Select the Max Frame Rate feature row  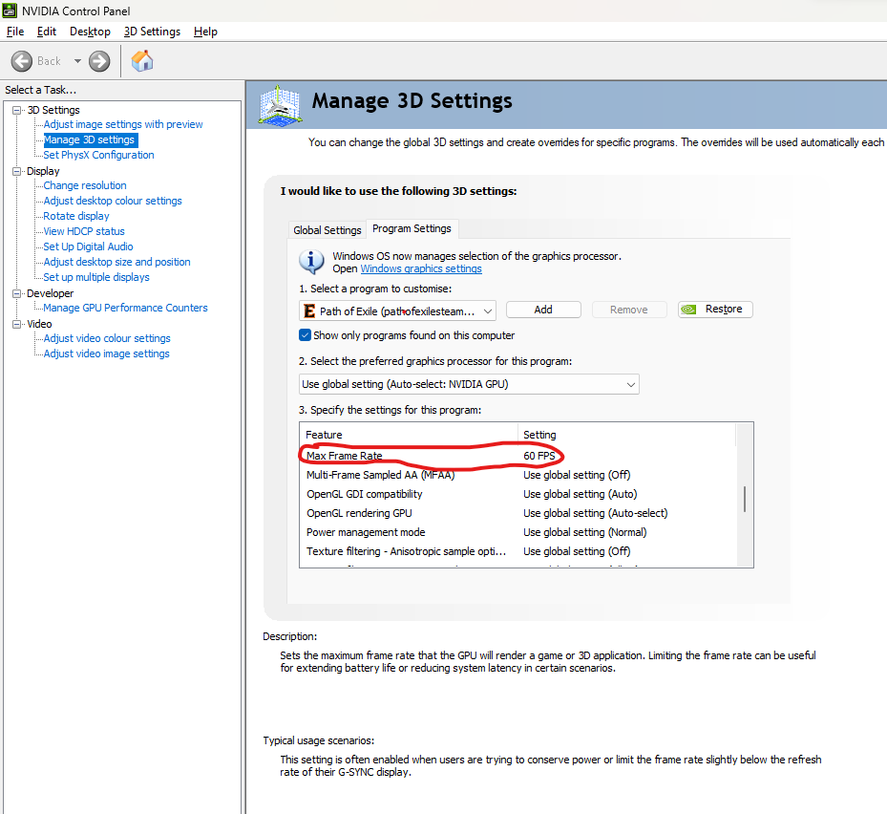click(x=517, y=456)
